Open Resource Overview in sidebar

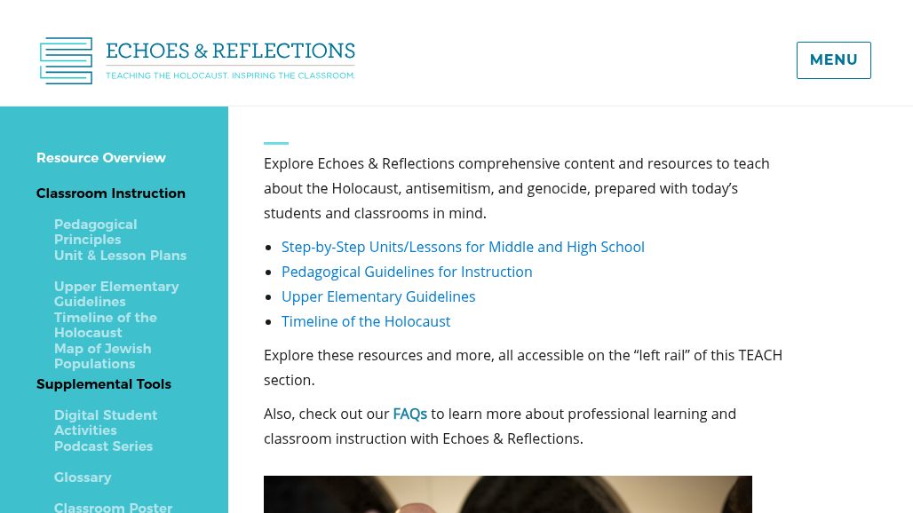pos(101,158)
